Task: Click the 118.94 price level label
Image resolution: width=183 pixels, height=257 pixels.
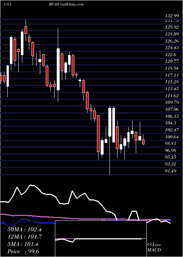Action: click(172, 68)
